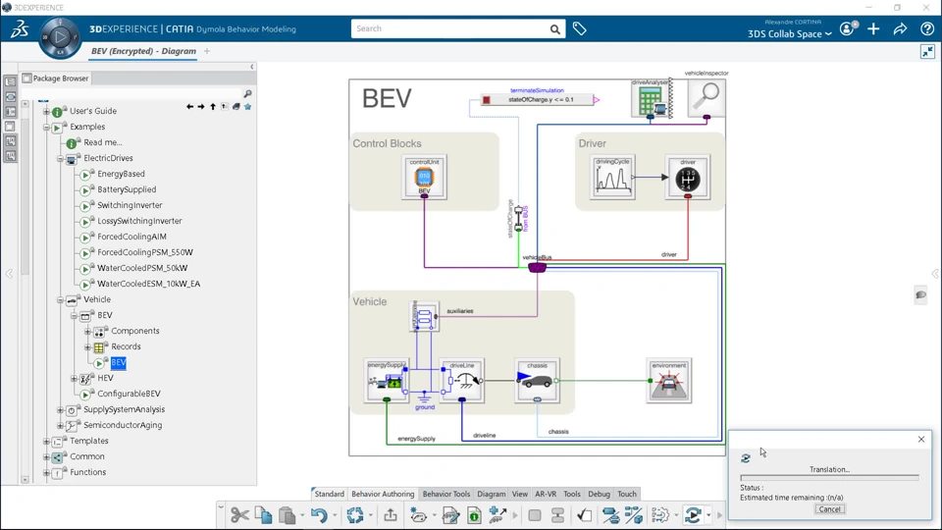942x530 pixels.
Task: Click the Copy icon in toolbar
Action: click(x=263, y=515)
